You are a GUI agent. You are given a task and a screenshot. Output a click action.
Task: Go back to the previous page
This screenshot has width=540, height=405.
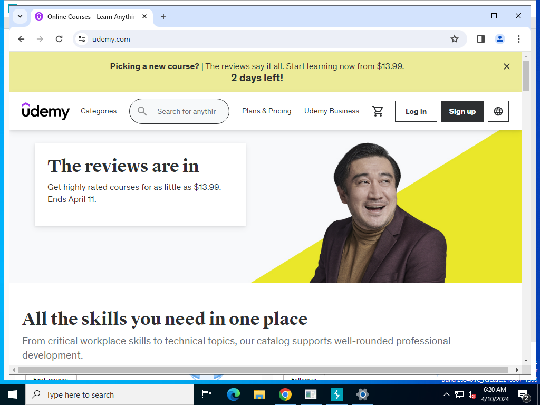(21, 39)
